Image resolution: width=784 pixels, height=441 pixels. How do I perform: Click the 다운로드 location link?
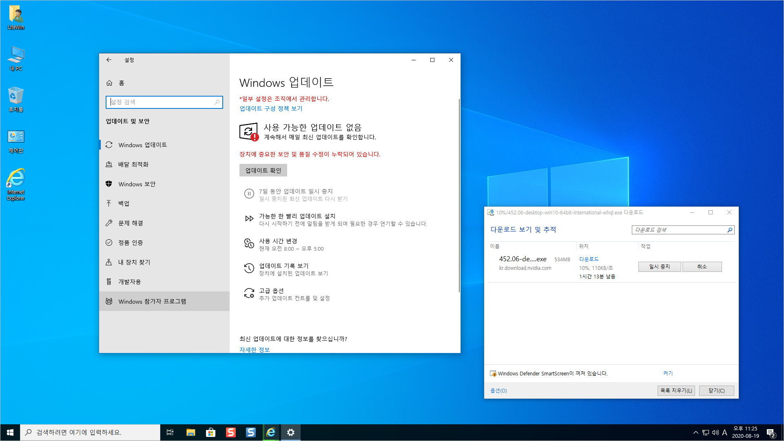point(589,259)
